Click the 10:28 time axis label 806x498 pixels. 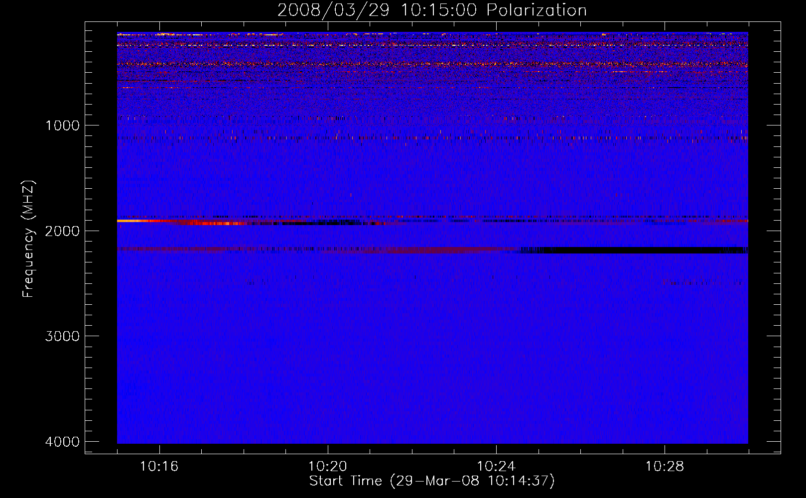(x=665, y=467)
